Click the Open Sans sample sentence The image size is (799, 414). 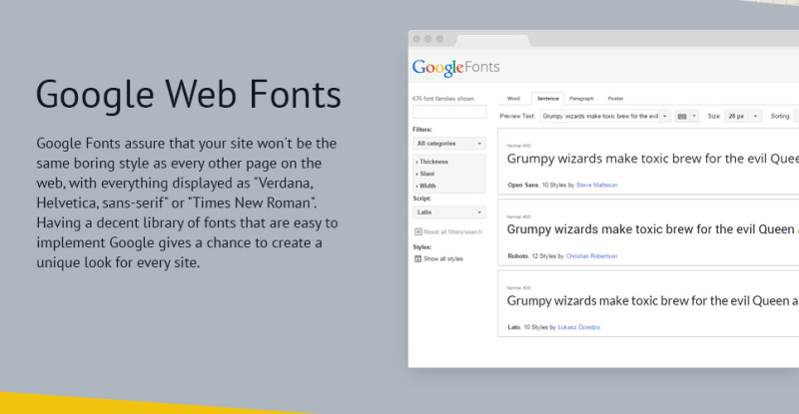[653, 159]
